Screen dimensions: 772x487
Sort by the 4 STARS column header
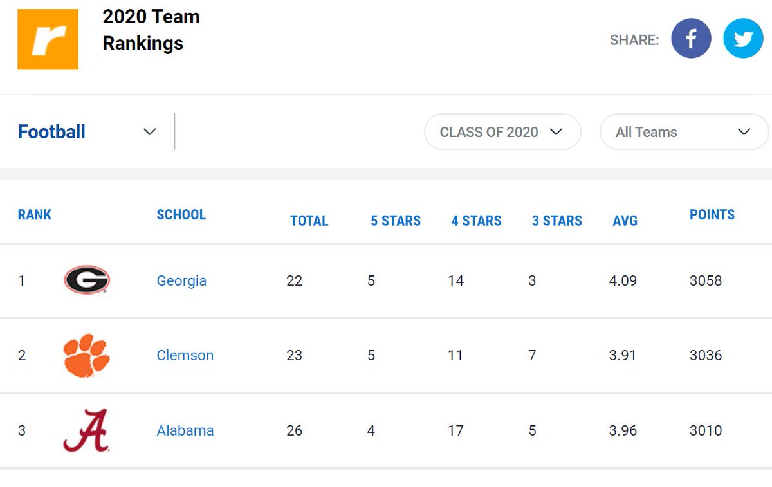(477, 221)
